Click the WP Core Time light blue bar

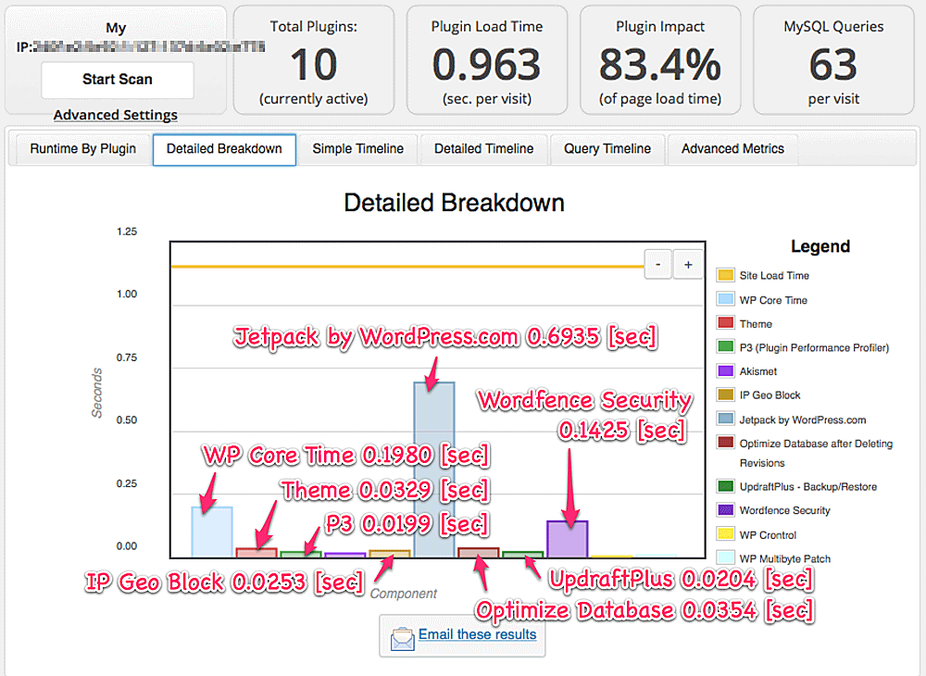[x=212, y=532]
